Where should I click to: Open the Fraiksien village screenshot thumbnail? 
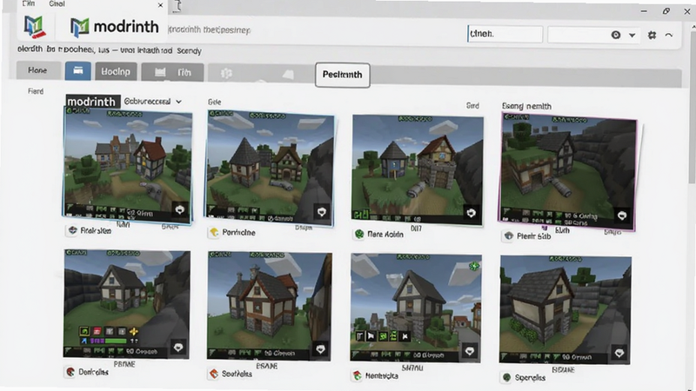(128, 165)
